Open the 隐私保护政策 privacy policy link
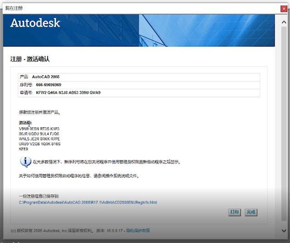290x243 pixels. tap(138, 231)
